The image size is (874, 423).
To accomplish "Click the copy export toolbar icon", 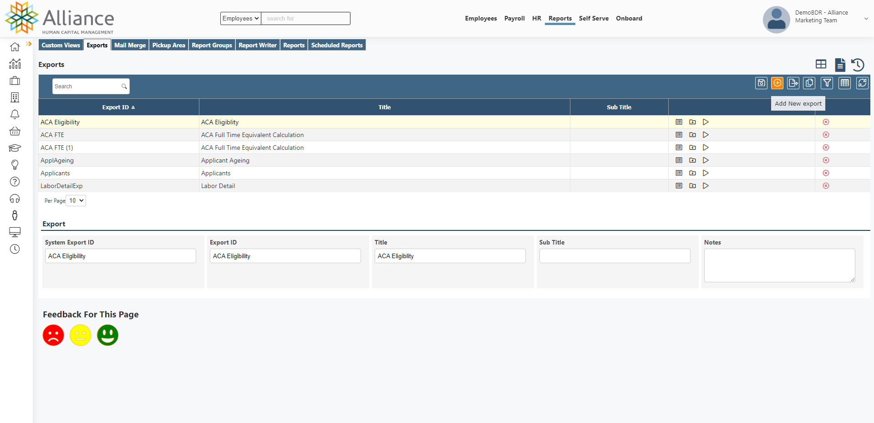I will [809, 83].
